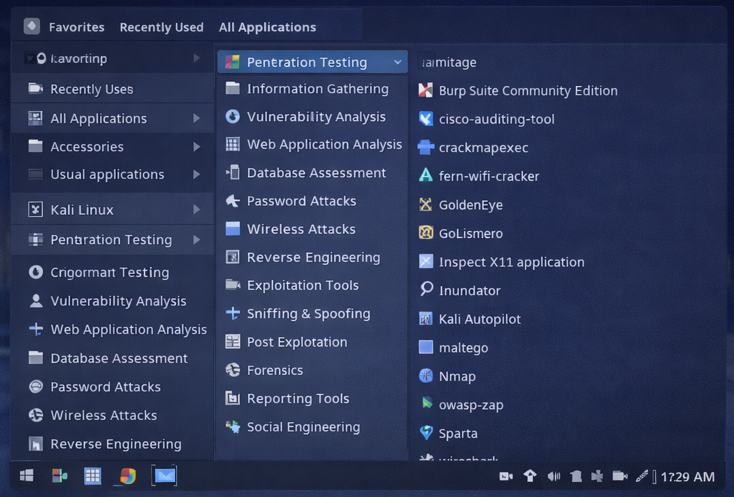Click the Nmap icon
Image resolution: width=734 pixels, height=497 pixels.
coord(425,376)
